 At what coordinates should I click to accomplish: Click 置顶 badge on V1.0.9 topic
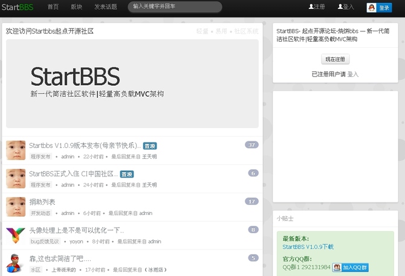[150, 146]
